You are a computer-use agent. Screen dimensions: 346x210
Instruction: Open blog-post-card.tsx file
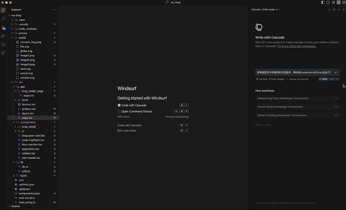(33, 136)
